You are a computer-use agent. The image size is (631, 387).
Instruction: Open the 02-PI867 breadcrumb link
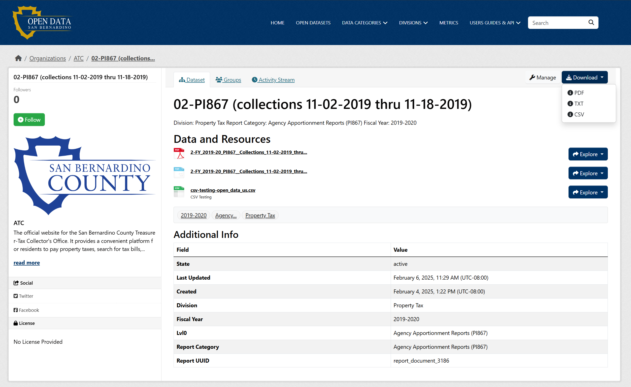point(123,58)
